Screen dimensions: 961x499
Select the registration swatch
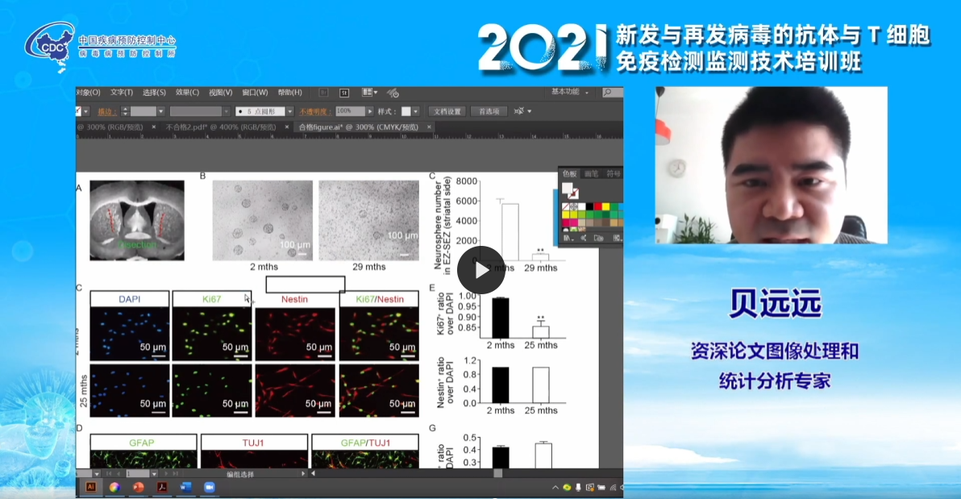pyautogui.click(x=574, y=206)
